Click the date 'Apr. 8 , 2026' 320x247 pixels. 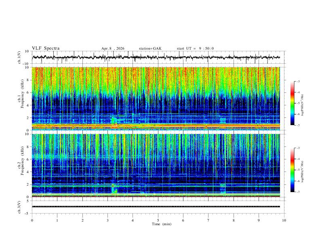(113, 48)
